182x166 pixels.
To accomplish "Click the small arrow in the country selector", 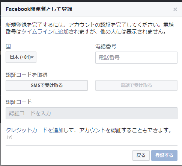I will pos(32,57).
